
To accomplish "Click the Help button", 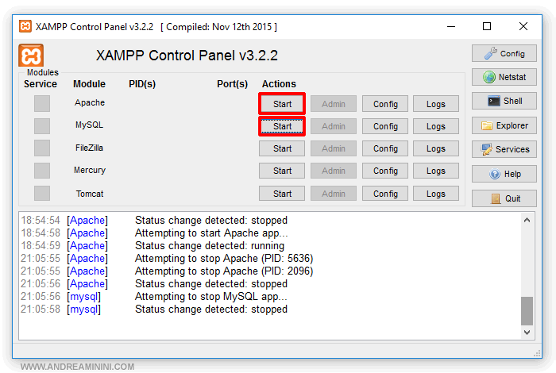I will click(x=504, y=174).
